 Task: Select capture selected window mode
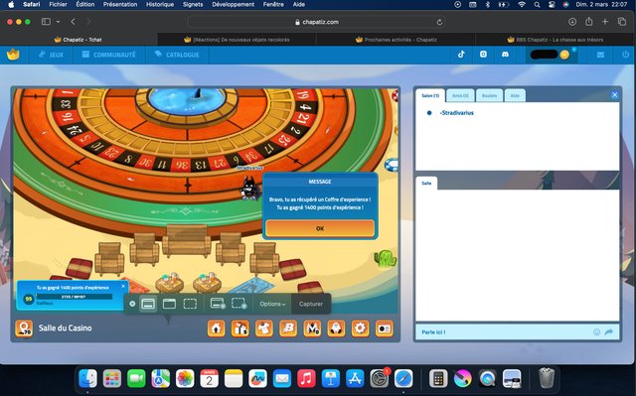click(x=169, y=304)
